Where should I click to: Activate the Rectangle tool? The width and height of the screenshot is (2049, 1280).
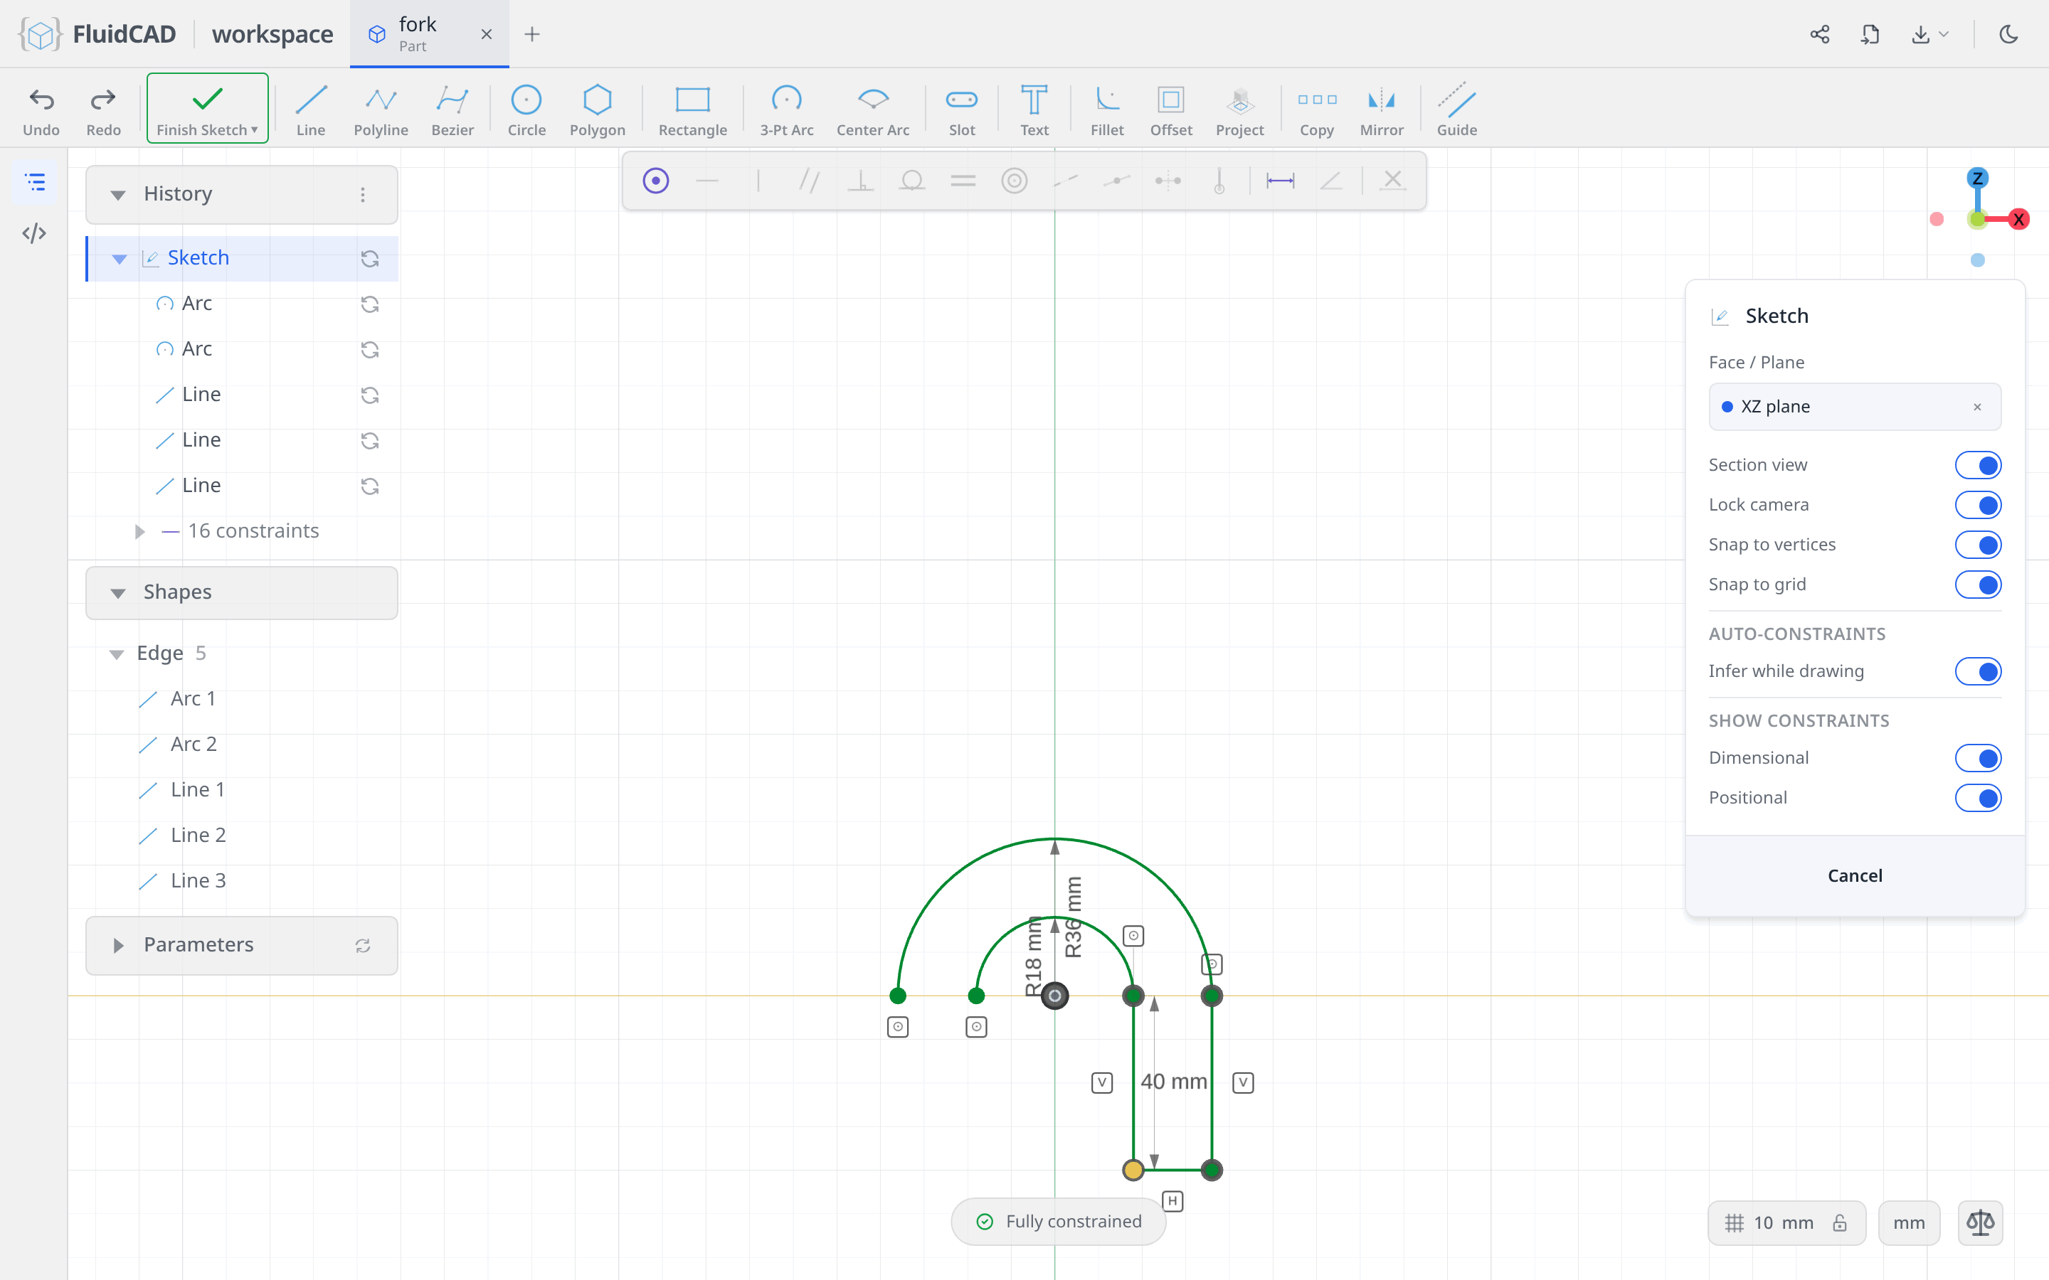pyautogui.click(x=692, y=110)
